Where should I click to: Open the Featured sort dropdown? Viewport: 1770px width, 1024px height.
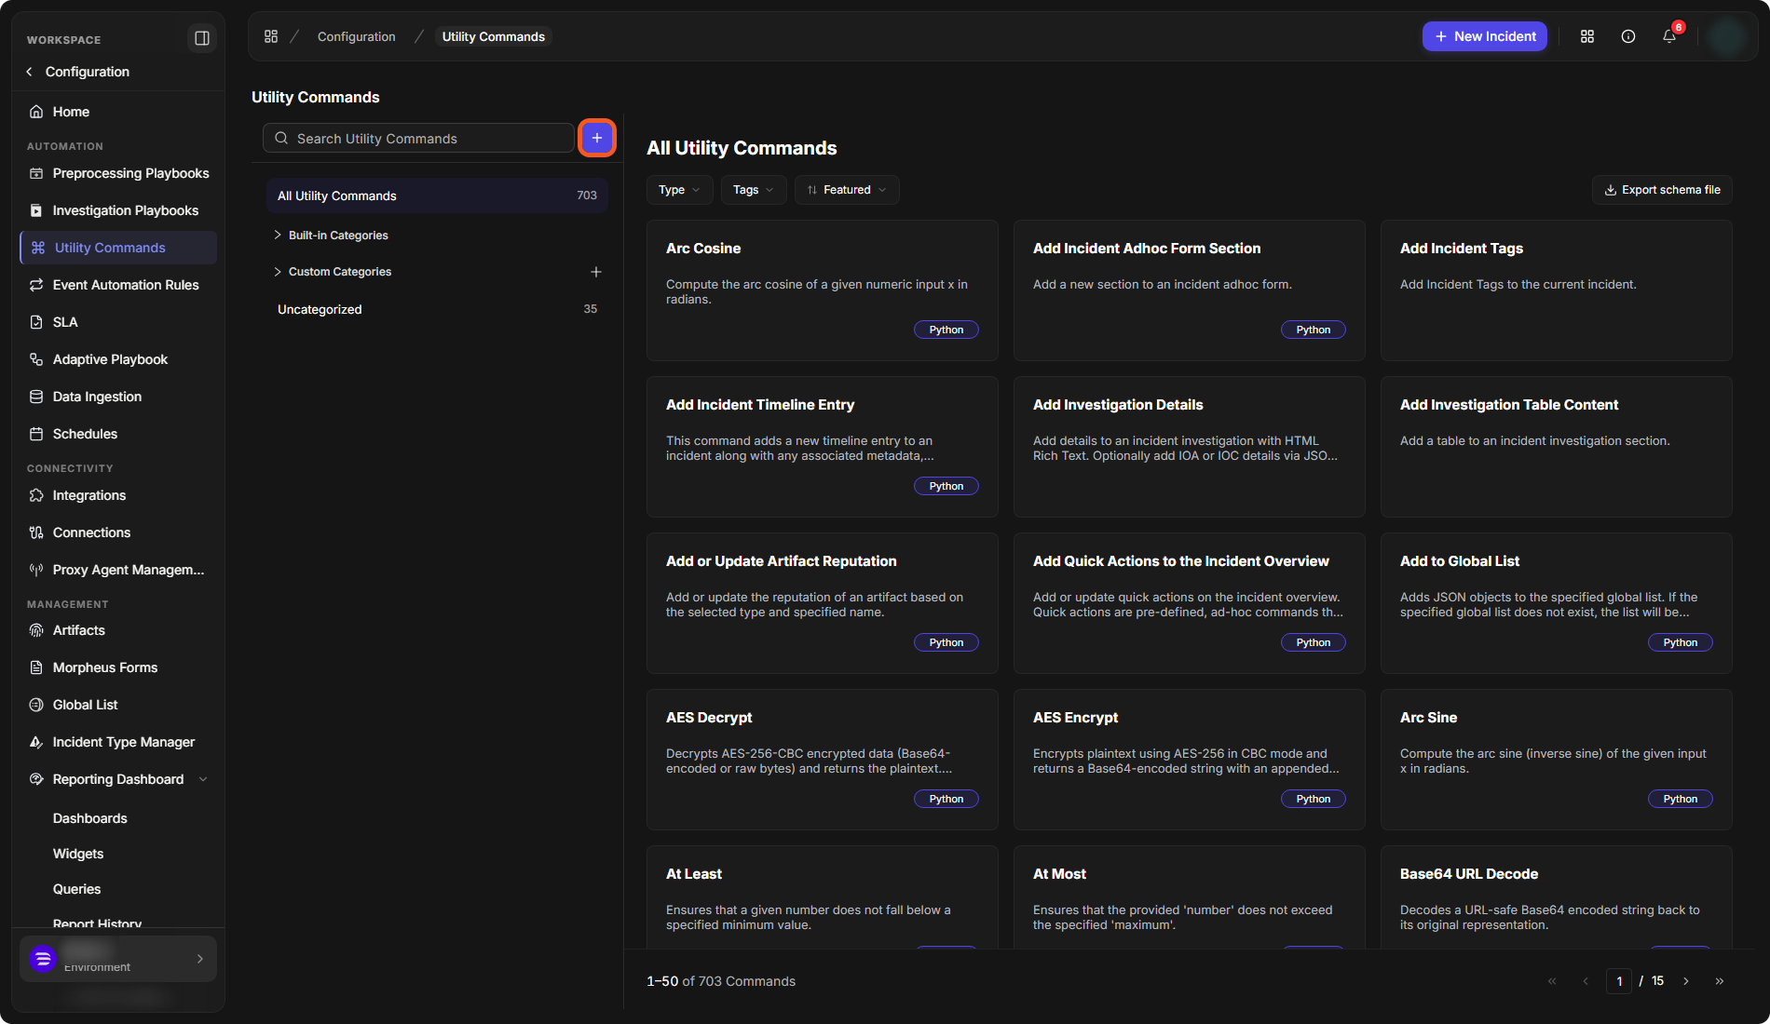pyautogui.click(x=847, y=190)
